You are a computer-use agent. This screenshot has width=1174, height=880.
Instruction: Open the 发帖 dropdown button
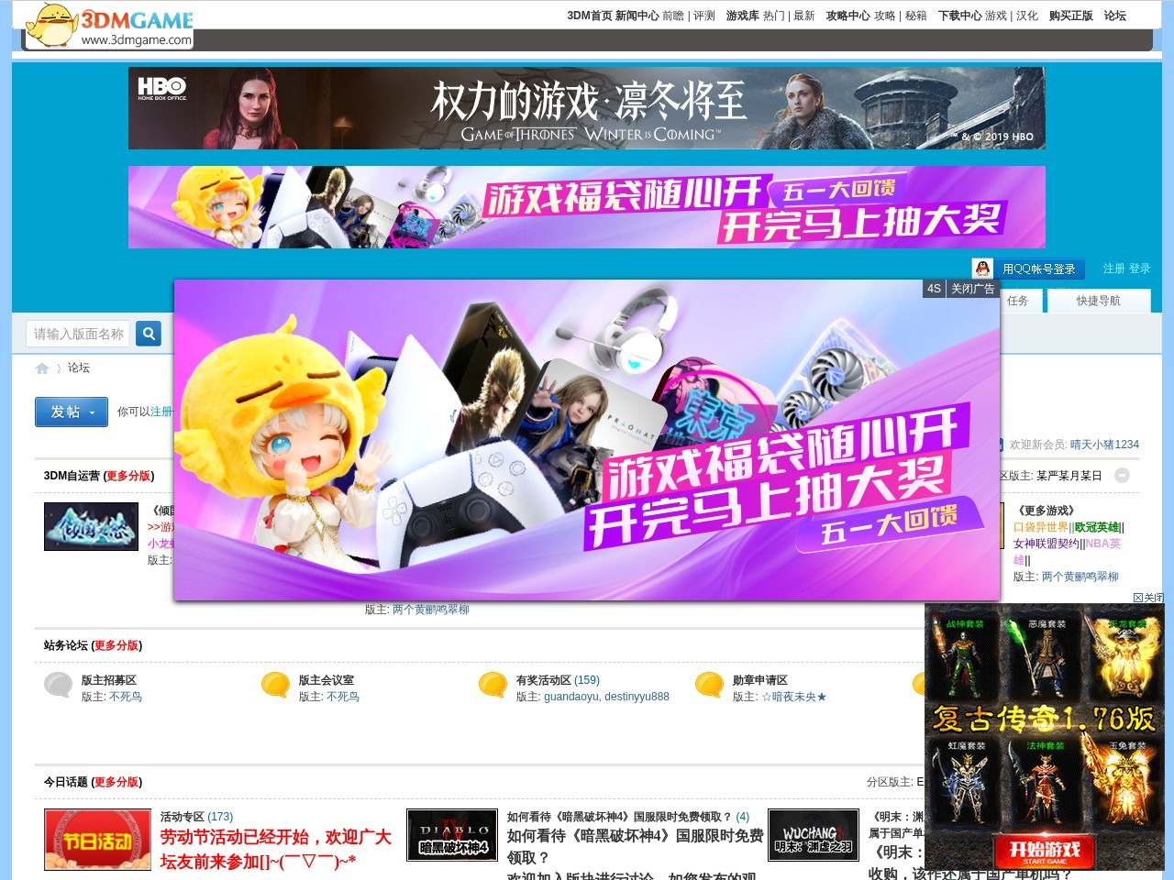pyautogui.click(x=72, y=412)
